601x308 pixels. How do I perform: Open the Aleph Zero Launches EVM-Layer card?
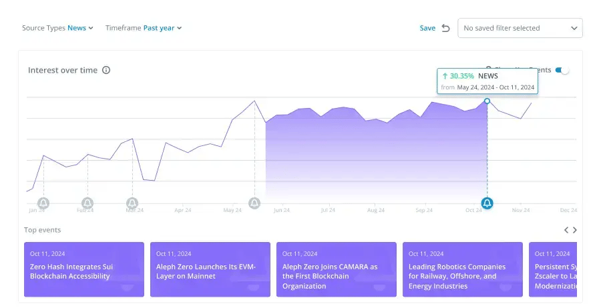tap(210, 269)
